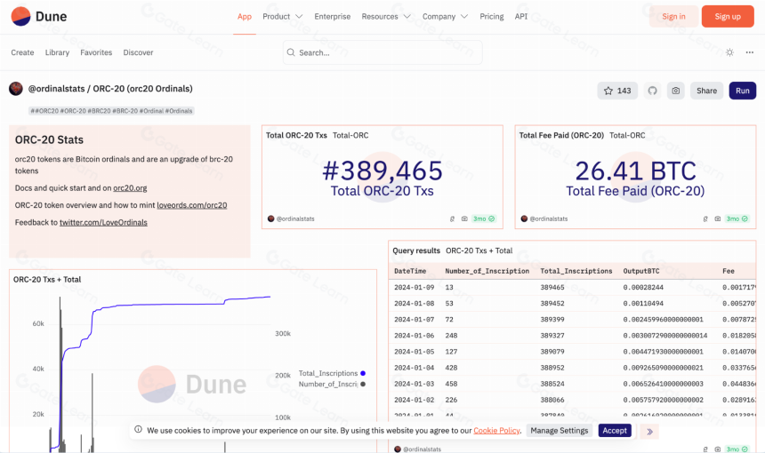This screenshot has width=765, height=453.
Task: Collapse cookie banner with double-arrow icon
Action: tap(649, 431)
